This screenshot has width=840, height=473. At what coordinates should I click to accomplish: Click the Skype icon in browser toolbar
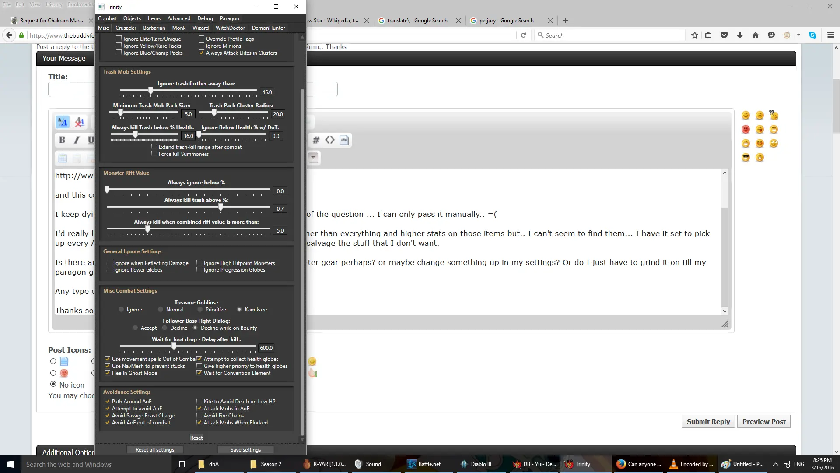pos(812,35)
